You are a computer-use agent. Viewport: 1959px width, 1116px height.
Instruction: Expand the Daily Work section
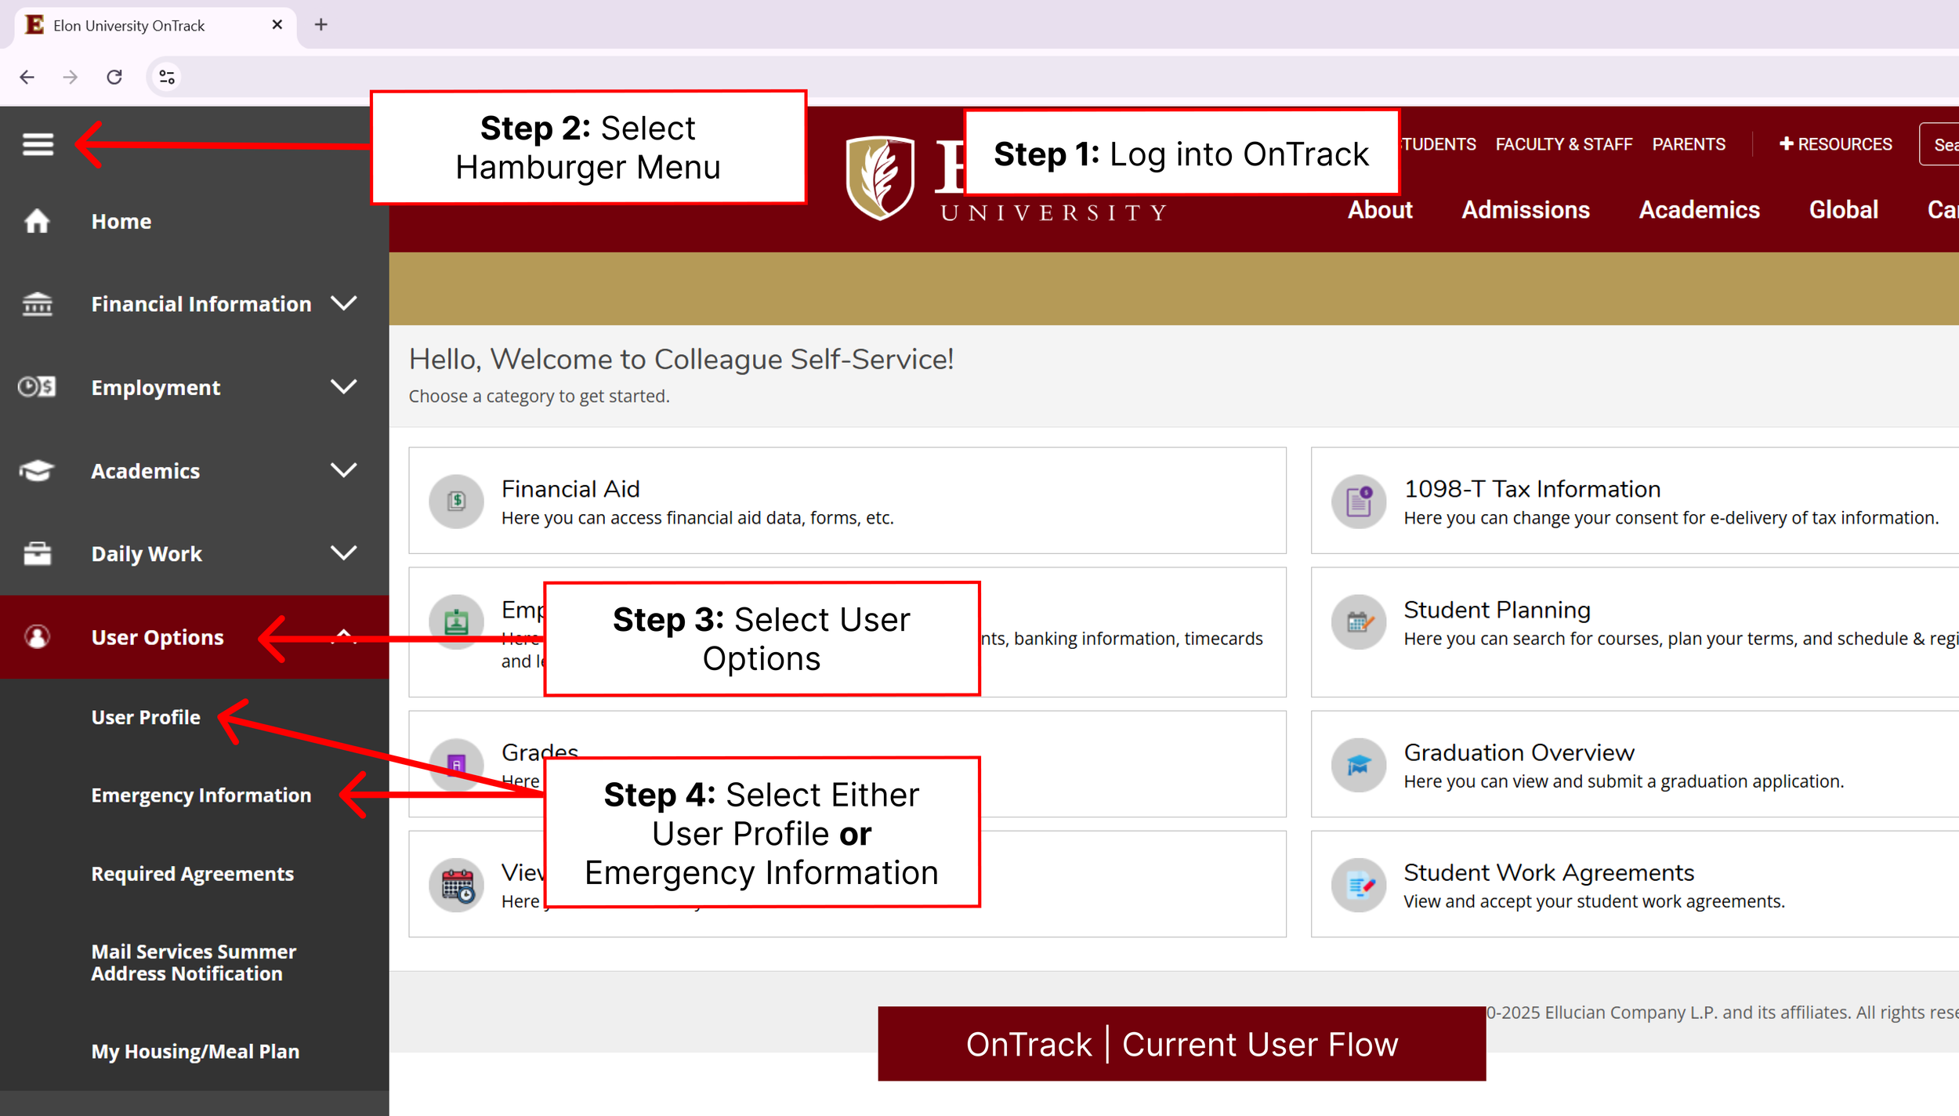[x=343, y=553]
